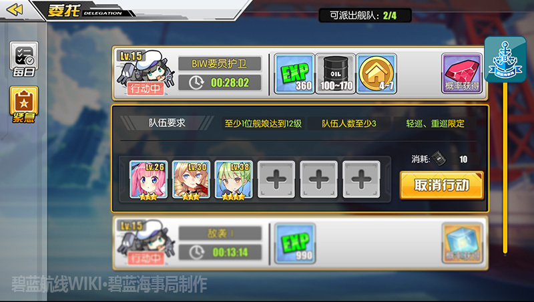
Task: Open the 每日 daily commissions tab
Action: (24, 59)
